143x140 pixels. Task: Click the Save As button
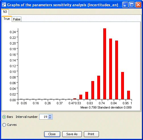[72, 134]
